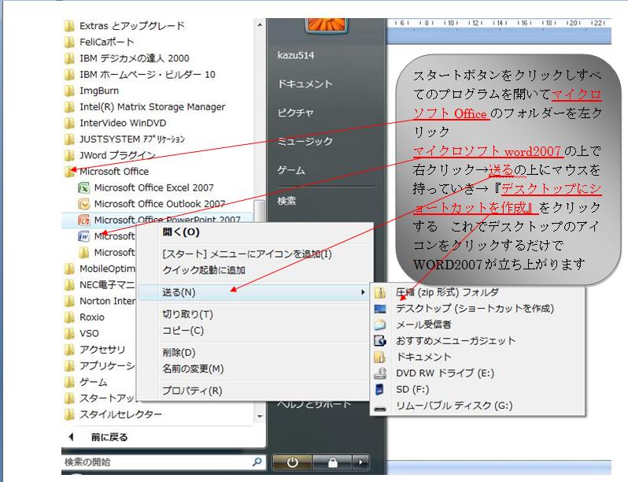Open the スタートアップ folder

[x=100, y=399]
